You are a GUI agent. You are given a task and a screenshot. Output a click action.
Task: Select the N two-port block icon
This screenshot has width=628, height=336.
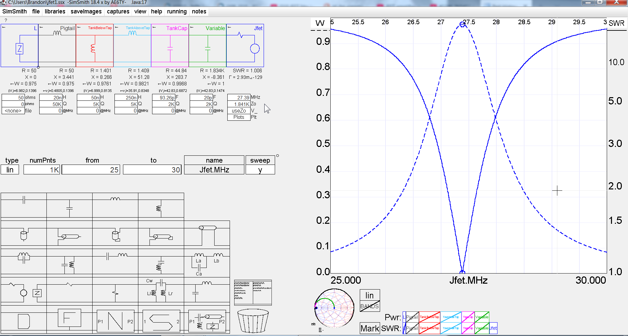click(x=116, y=321)
